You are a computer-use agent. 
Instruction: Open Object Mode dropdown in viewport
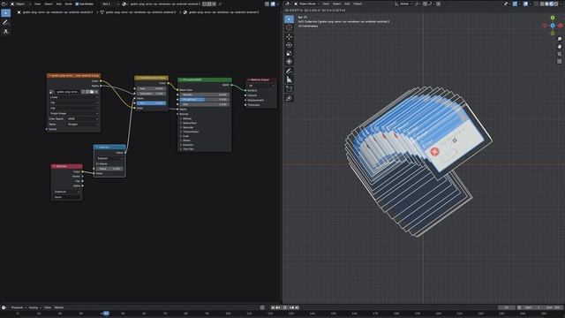[x=307, y=4]
